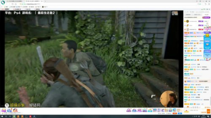Open the Windows notification center icon
Viewport: 211px width, 118px height.
[x=208, y=116]
